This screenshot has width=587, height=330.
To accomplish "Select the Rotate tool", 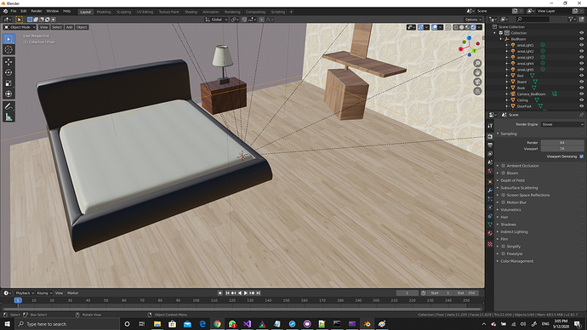I will click(x=9, y=72).
